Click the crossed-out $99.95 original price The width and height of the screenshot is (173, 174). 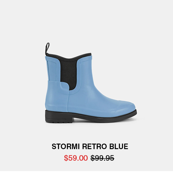coord(102,158)
